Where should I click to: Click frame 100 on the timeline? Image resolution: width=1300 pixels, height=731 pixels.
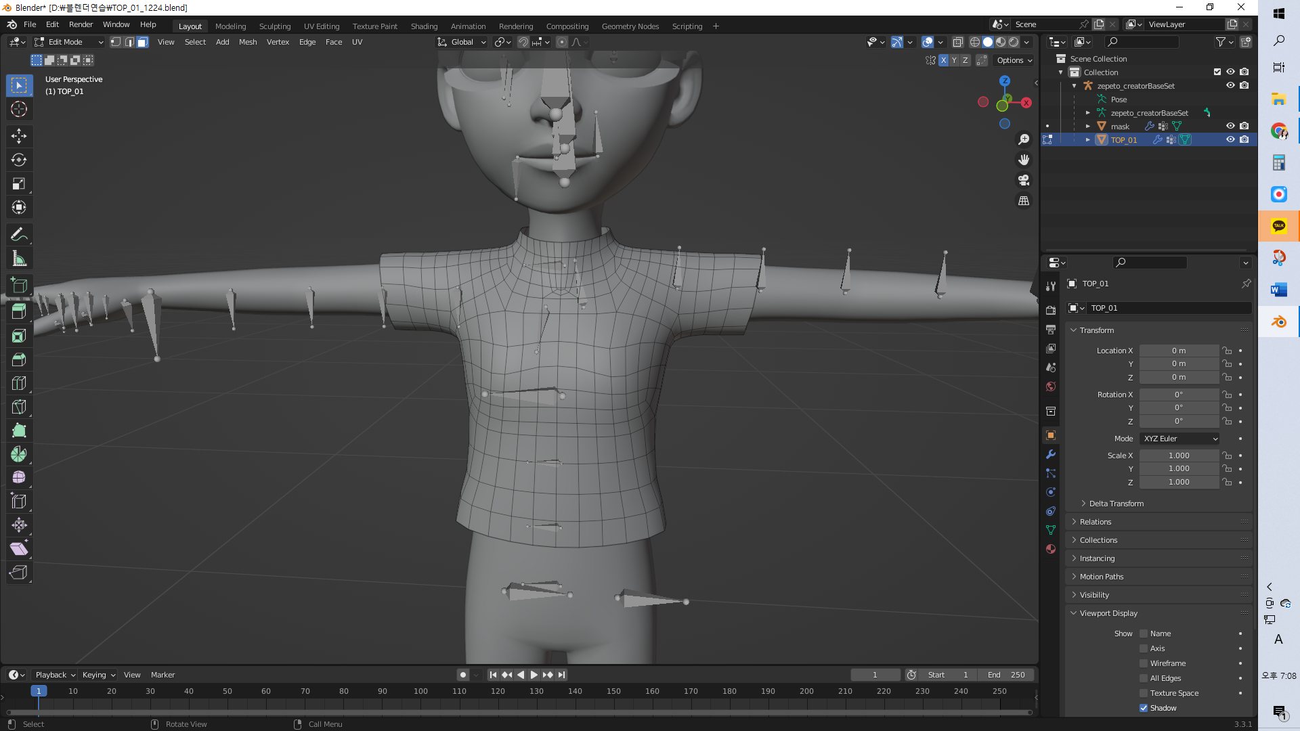[420, 692]
